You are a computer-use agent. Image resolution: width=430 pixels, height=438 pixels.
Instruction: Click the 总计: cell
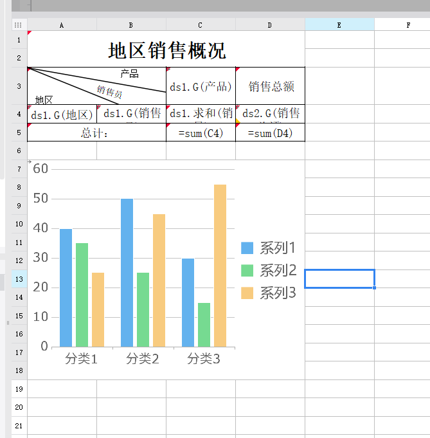(96, 132)
